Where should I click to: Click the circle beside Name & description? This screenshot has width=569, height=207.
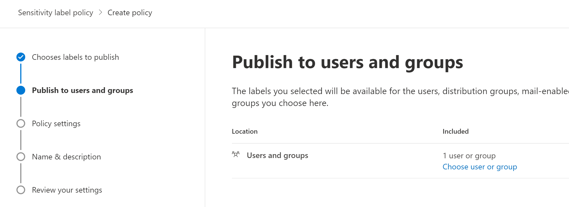[21, 157]
